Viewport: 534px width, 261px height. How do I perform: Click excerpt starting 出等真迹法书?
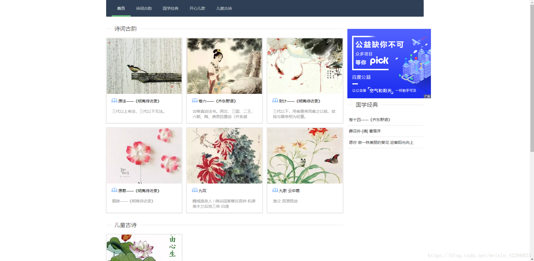pos(223,114)
